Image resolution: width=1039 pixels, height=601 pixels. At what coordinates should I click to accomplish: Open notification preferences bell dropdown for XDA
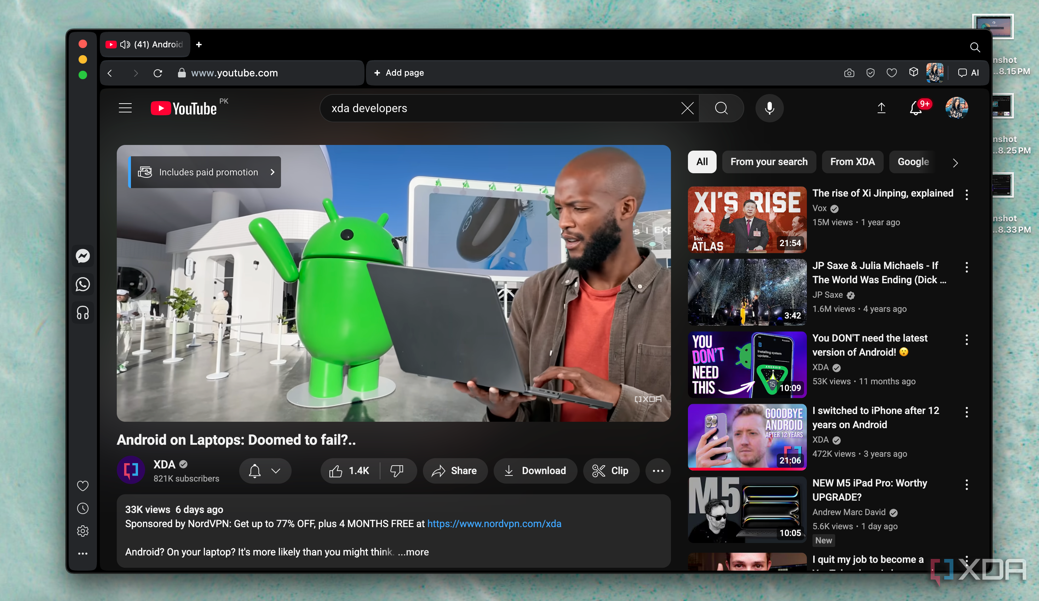click(265, 471)
